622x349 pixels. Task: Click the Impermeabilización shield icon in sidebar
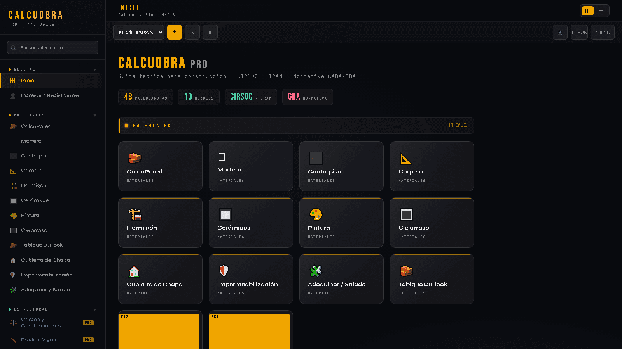point(13,275)
